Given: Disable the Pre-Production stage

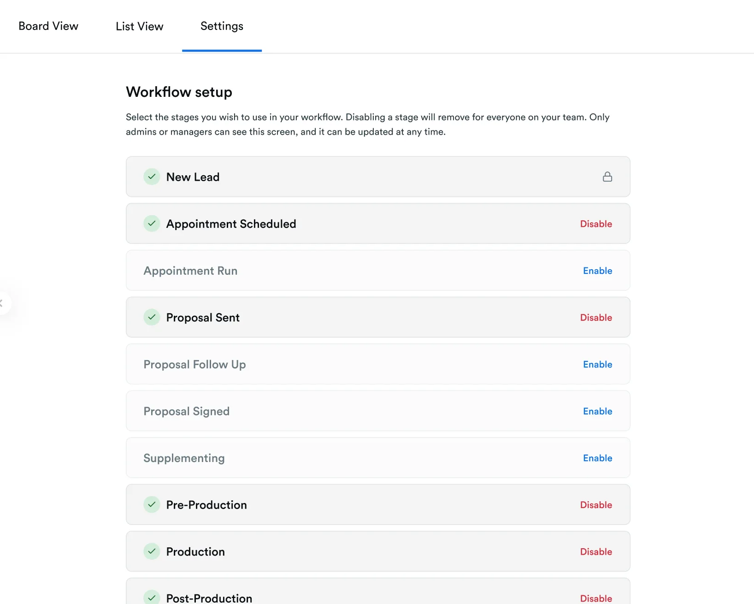Looking at the screenshot, I should pos(596,505).
